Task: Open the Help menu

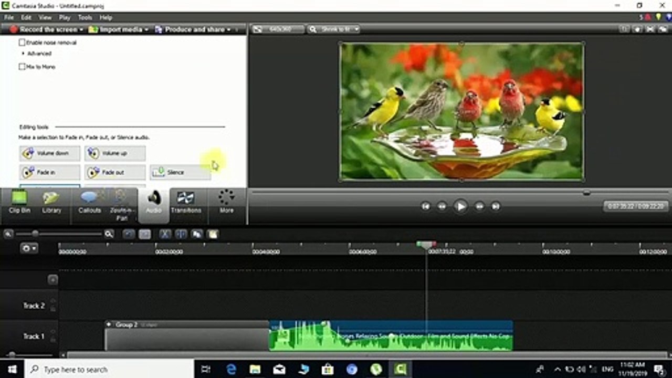Action: 106,17
